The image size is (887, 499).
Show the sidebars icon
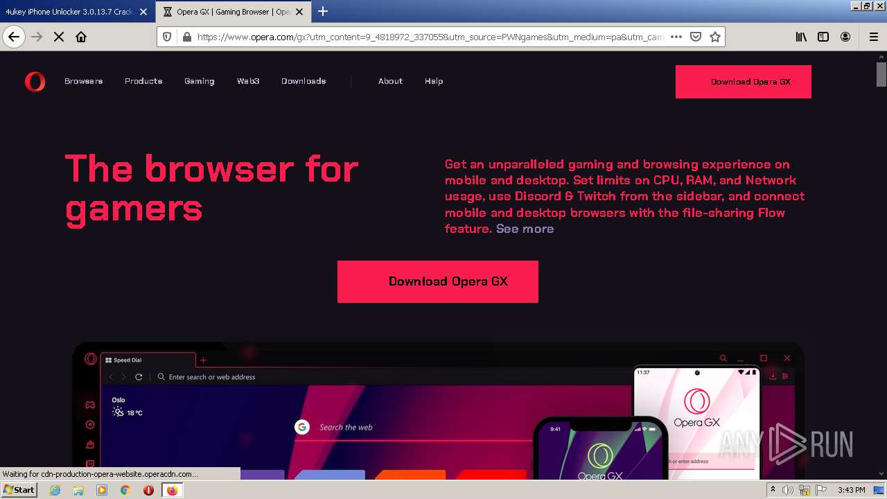pos(823,37)
